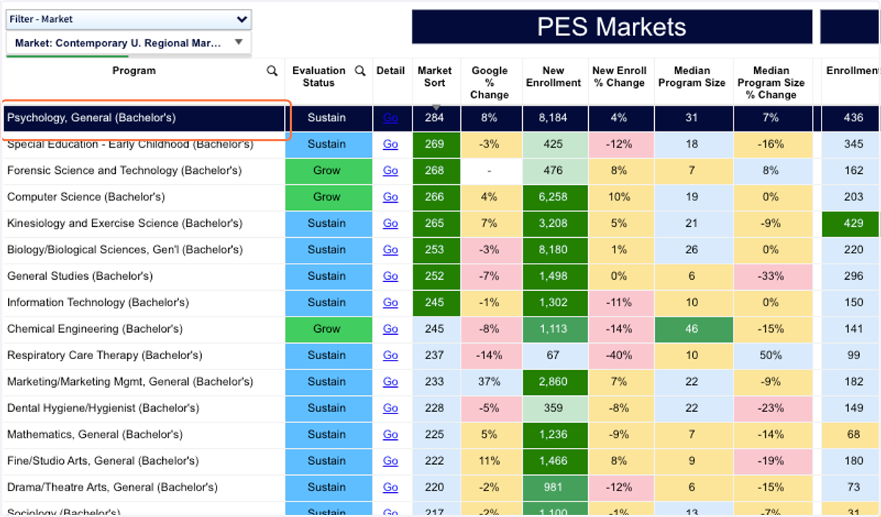Select Kinesiology and Exercise Science program
This screenshot has width=881, height=517.
tap(124, 223)
